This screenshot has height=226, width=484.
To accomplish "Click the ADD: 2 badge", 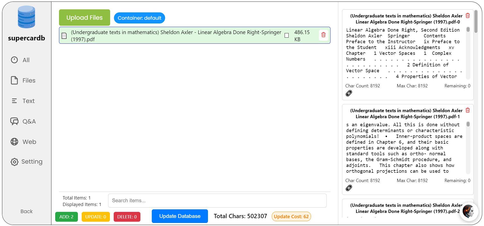I will click(x=67, y=217).
